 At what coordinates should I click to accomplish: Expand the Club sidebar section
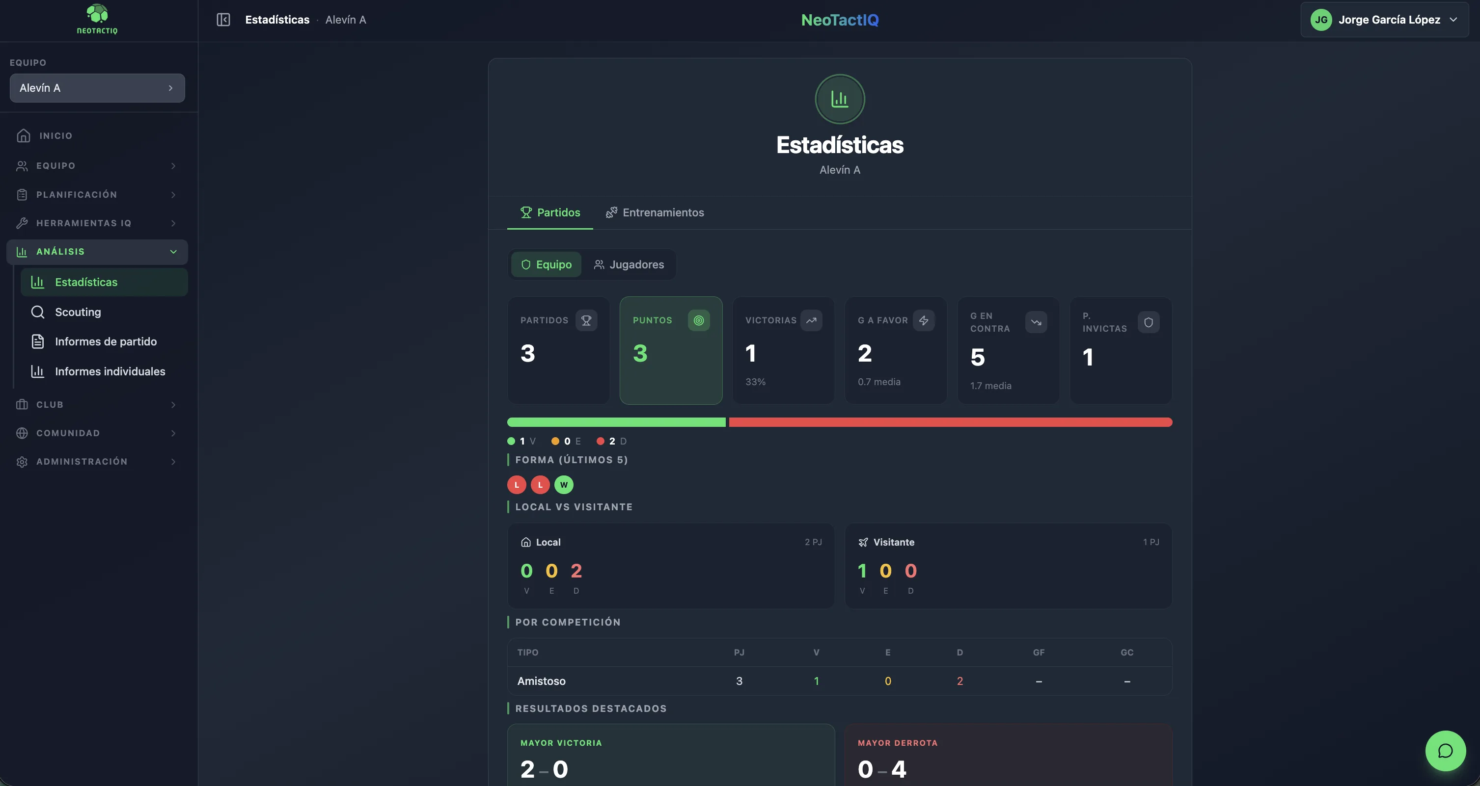click(97, 404)
